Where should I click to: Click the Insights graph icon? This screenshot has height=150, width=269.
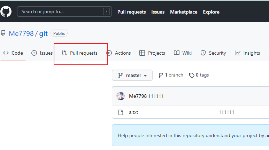click(238, 53)
